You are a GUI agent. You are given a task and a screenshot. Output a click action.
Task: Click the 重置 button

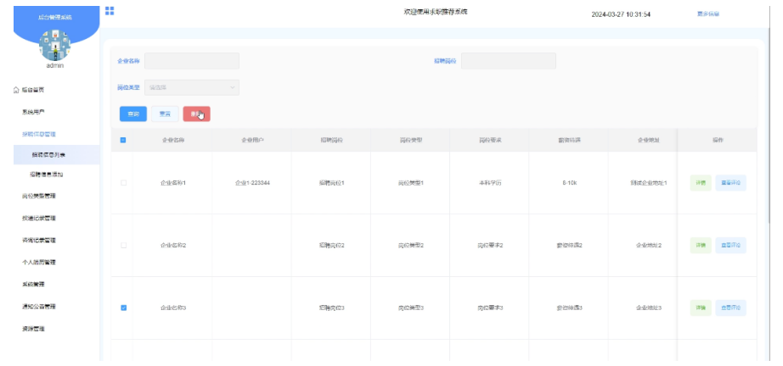(165, 114)
